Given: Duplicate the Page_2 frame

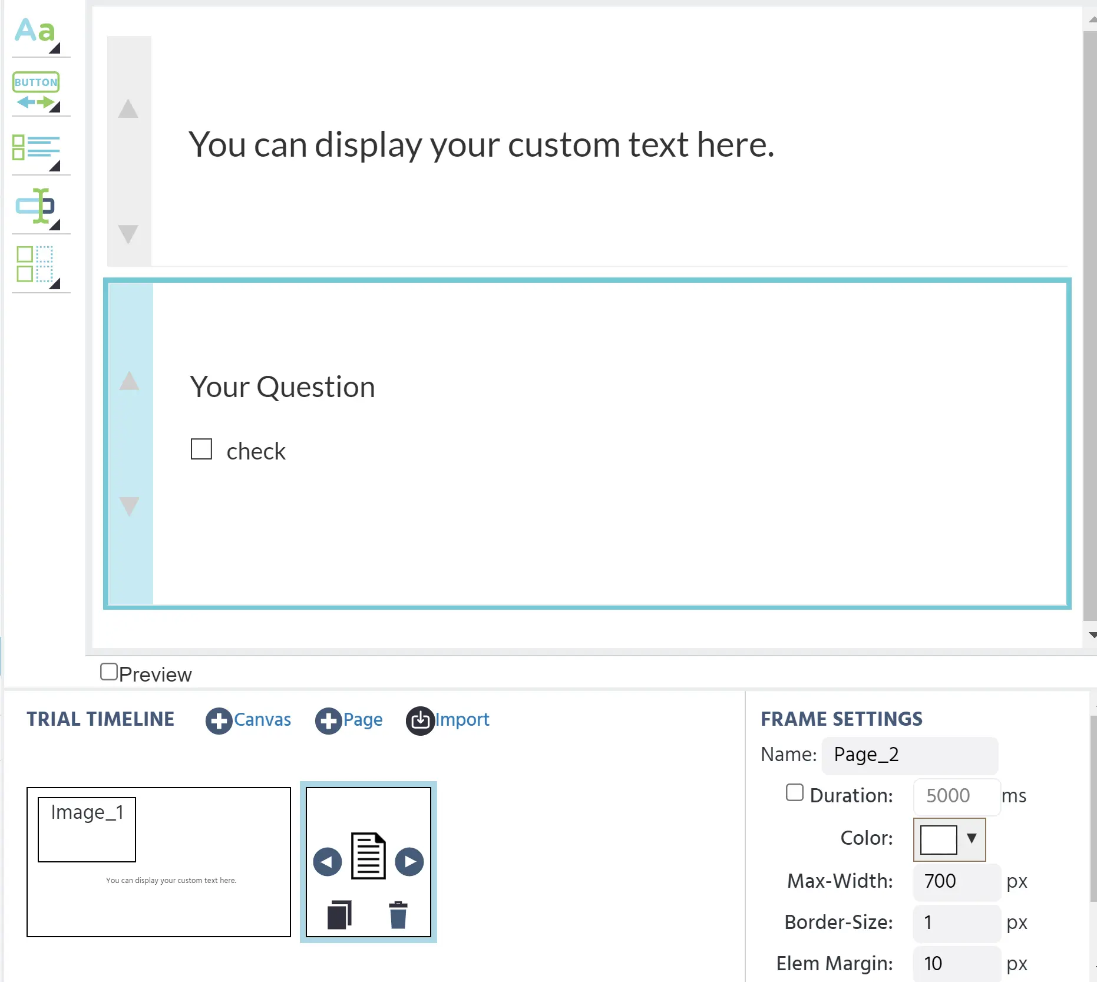Looking at the screenshot, I should (x=339, y=915).
